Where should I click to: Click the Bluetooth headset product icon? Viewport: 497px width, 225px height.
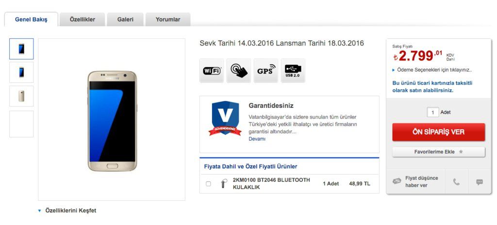[x=223, y=184]
